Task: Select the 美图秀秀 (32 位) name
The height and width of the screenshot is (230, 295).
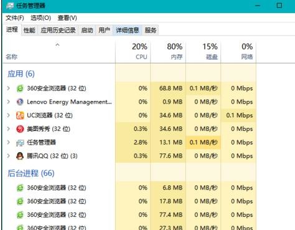Action: [x=49, y=129]
